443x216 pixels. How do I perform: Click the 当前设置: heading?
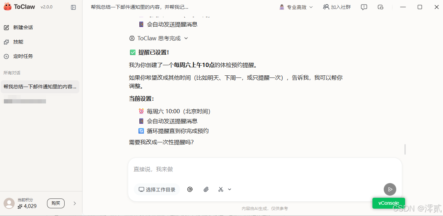[x=141, y=99]
